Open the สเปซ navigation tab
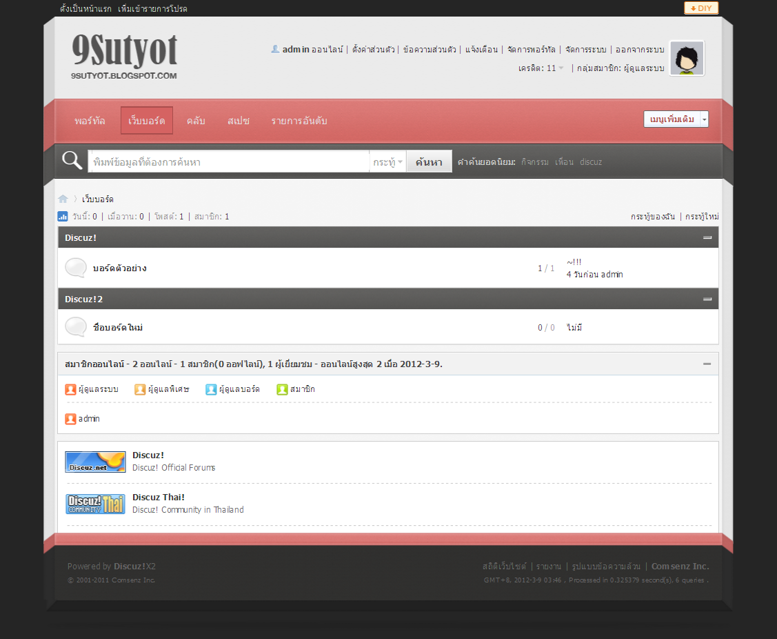The height and width of the screenshot is (639, 777). click(x=239, y=121)
